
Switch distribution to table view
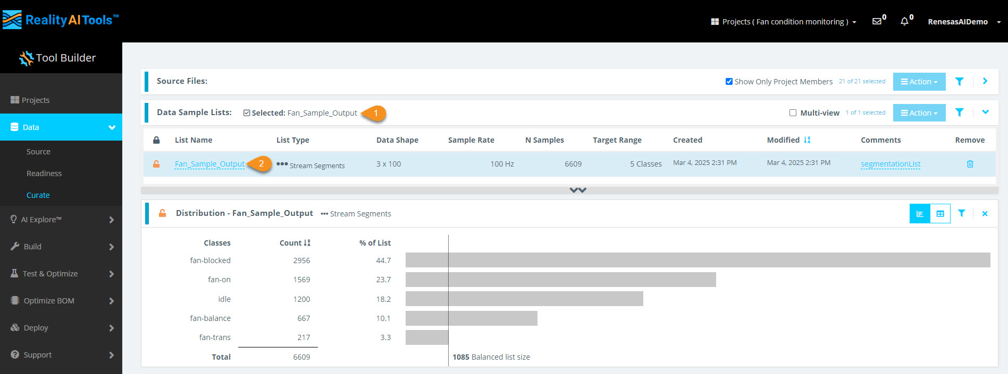940,214
